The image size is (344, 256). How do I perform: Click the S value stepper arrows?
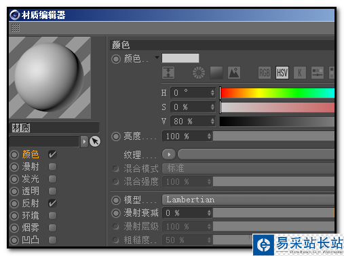[212, 107]
